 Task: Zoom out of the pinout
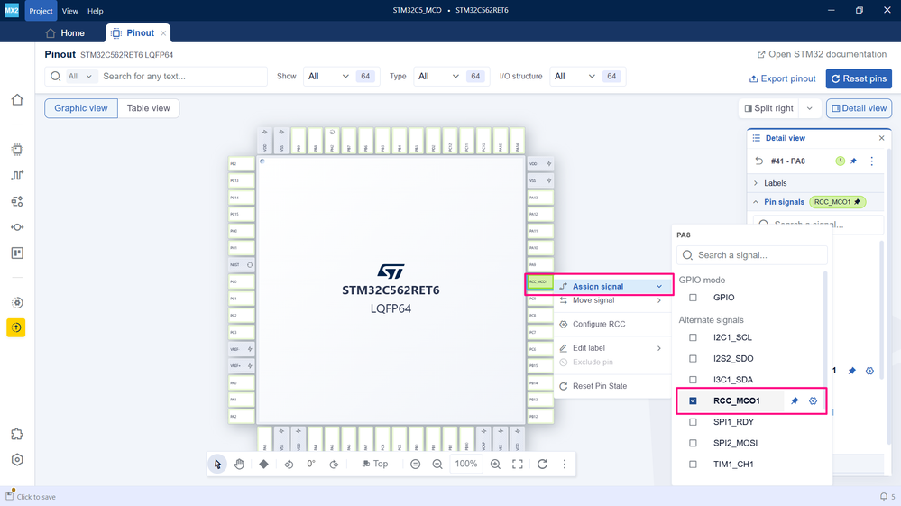coord(437,465)
